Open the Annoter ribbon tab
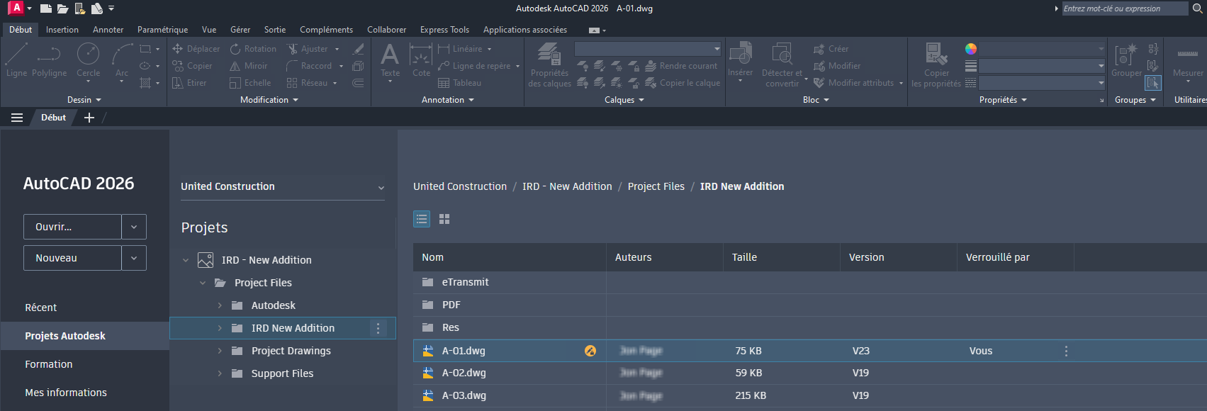 click(108, 30)
